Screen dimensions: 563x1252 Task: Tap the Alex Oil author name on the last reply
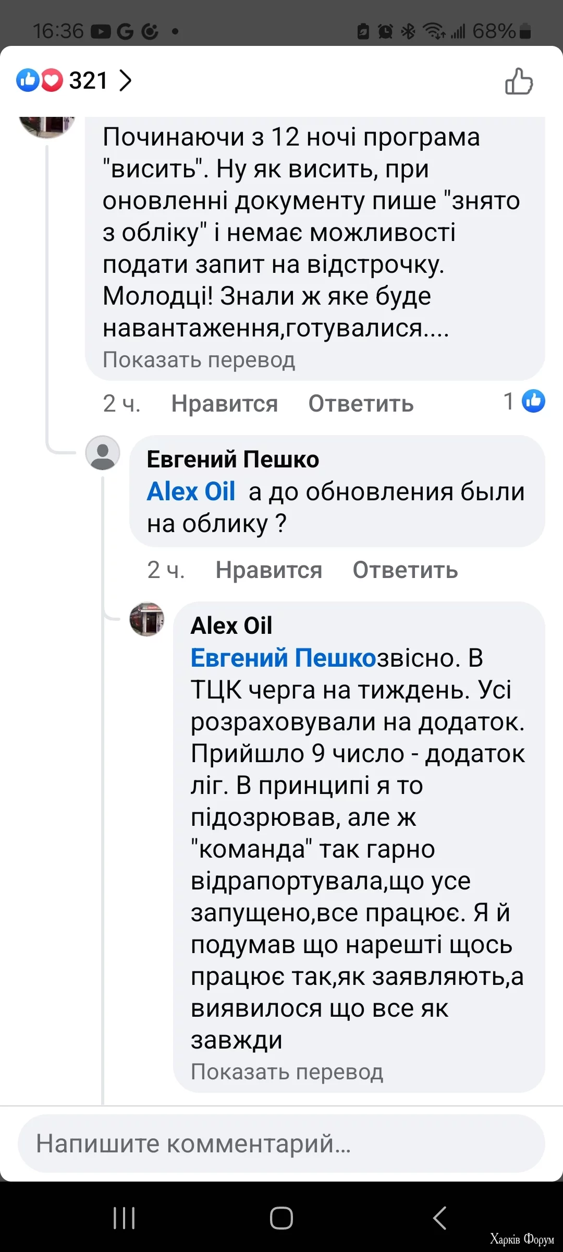coord(231,625)
